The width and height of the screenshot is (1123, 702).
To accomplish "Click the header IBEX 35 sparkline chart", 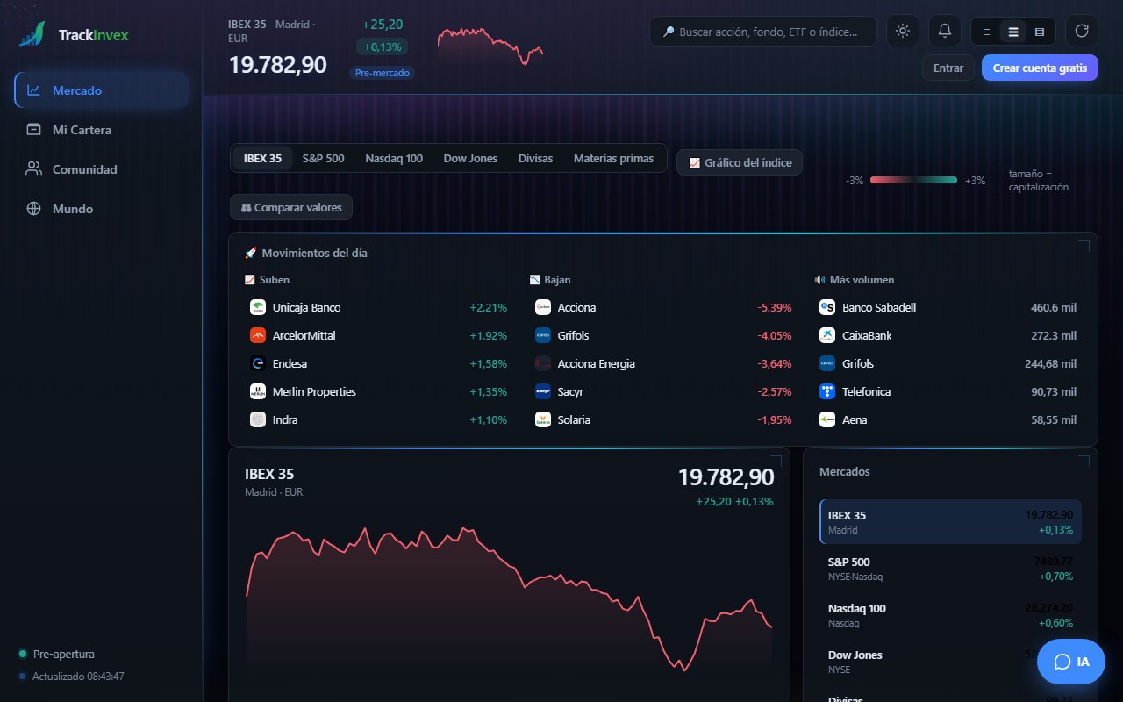I will point(490,46).
